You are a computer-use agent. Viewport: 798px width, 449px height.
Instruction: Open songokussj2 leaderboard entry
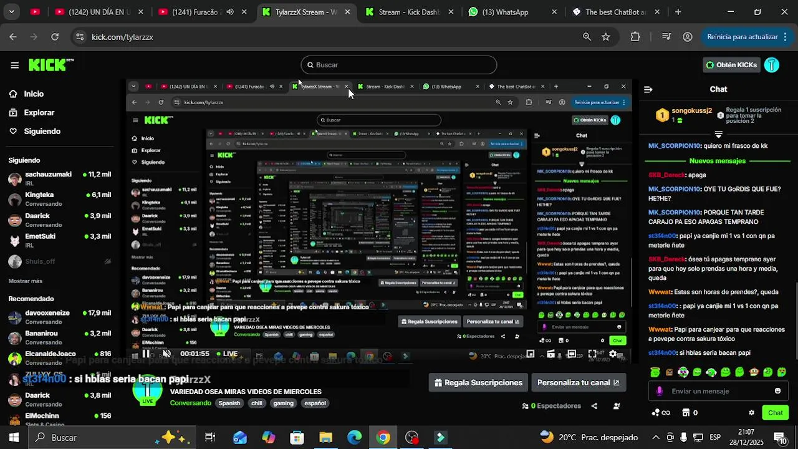point(684,115)
